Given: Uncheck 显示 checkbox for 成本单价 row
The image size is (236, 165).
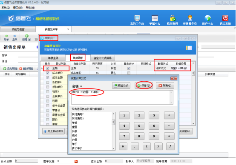Looking at the screenshot, I should pos(48,73).
